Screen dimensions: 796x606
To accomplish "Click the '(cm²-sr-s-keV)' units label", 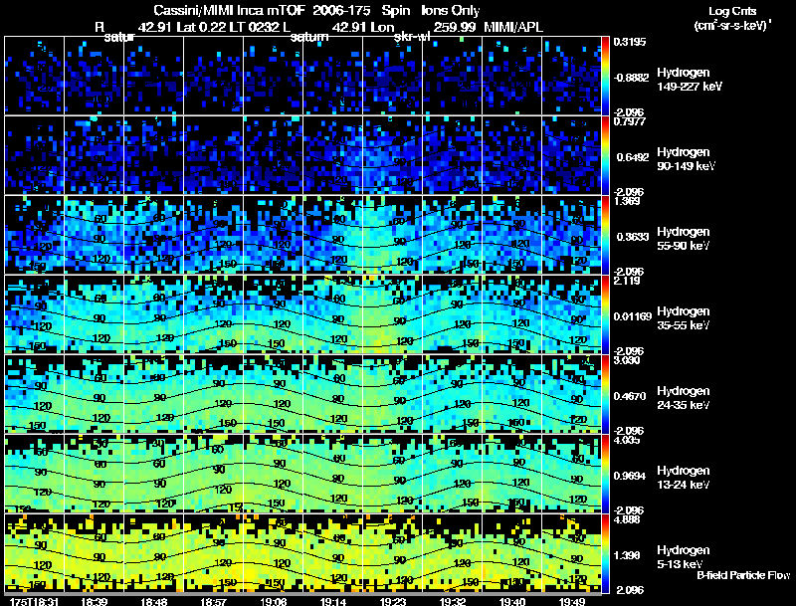I will point(732,25).
